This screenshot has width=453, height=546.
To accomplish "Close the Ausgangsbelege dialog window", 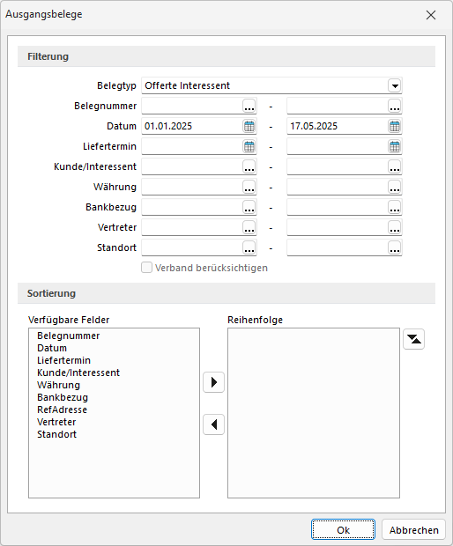I will (x=431, y=15).
